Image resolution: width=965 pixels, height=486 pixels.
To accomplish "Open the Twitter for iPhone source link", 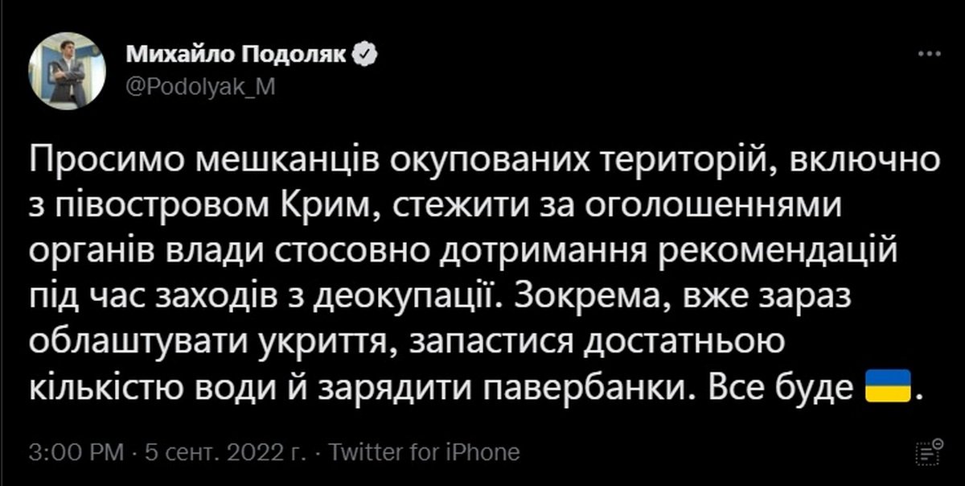I will click(425, 451).
